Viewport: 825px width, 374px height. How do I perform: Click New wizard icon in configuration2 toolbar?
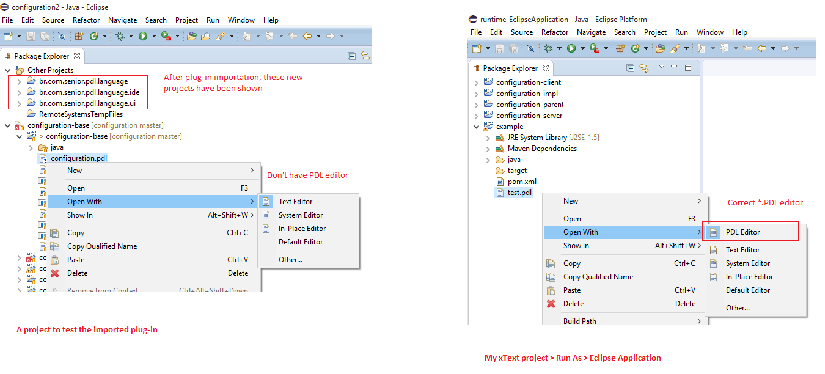coord(8,36)
